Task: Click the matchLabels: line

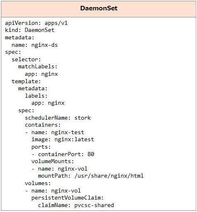Action: coord(38,67)
